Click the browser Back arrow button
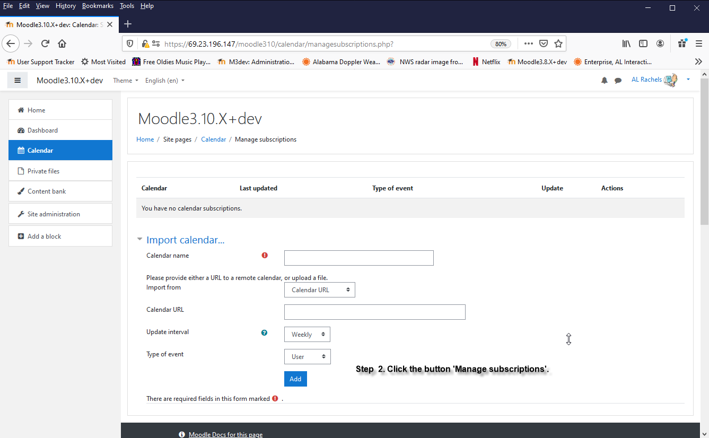The width and height of the screenshot is (709, 438). (x=11, y=43)
